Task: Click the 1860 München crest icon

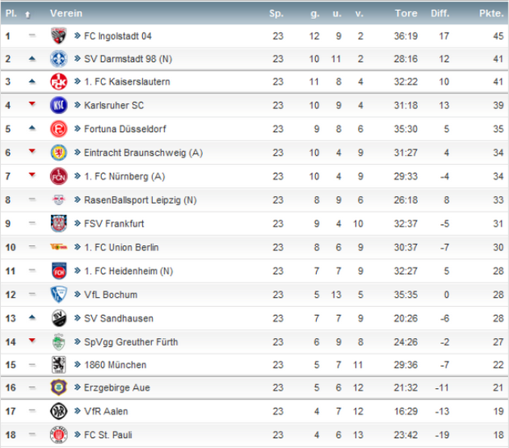Action: 59,364
